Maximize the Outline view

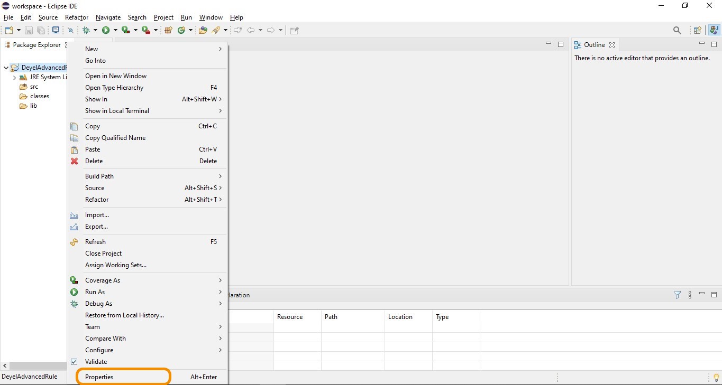tap(714, 44)
